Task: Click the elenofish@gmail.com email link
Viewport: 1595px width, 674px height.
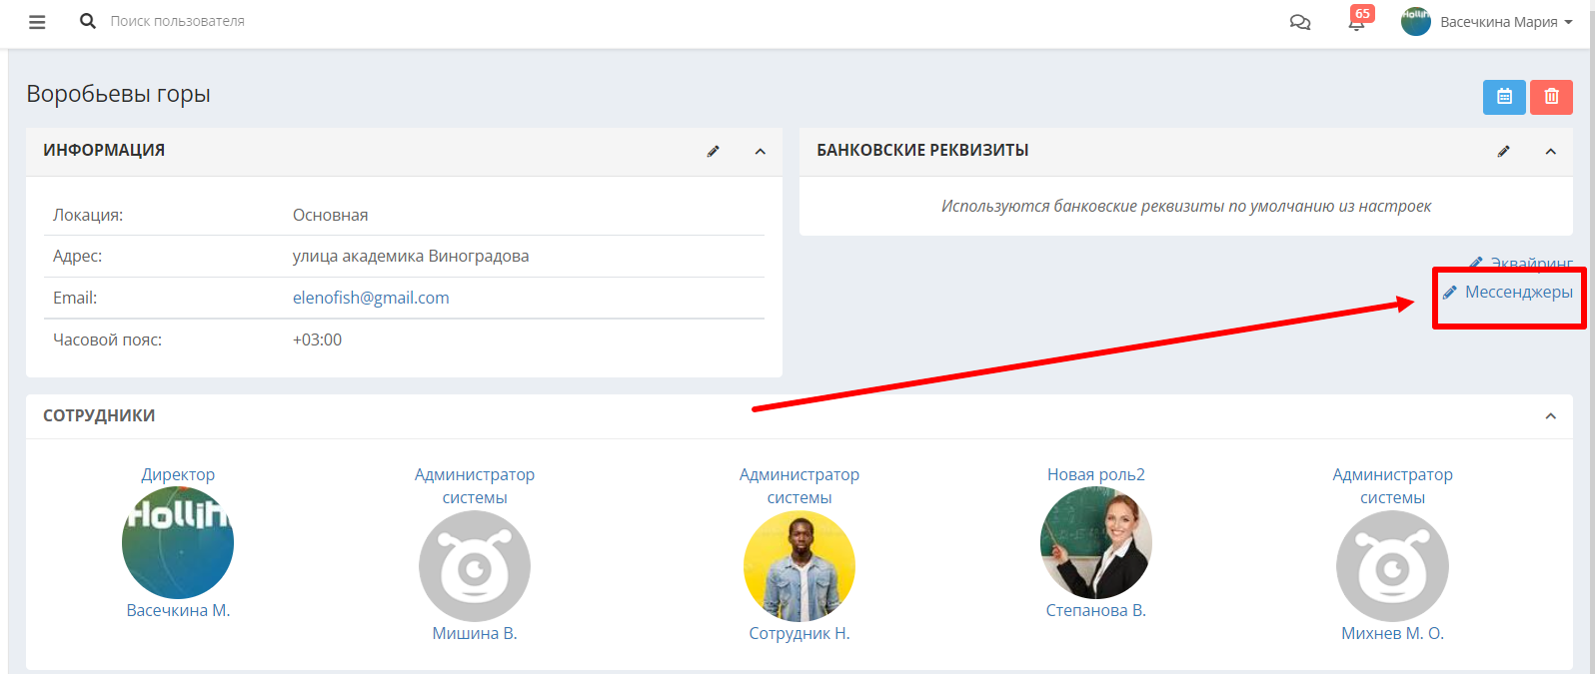Action: [371, 298]
